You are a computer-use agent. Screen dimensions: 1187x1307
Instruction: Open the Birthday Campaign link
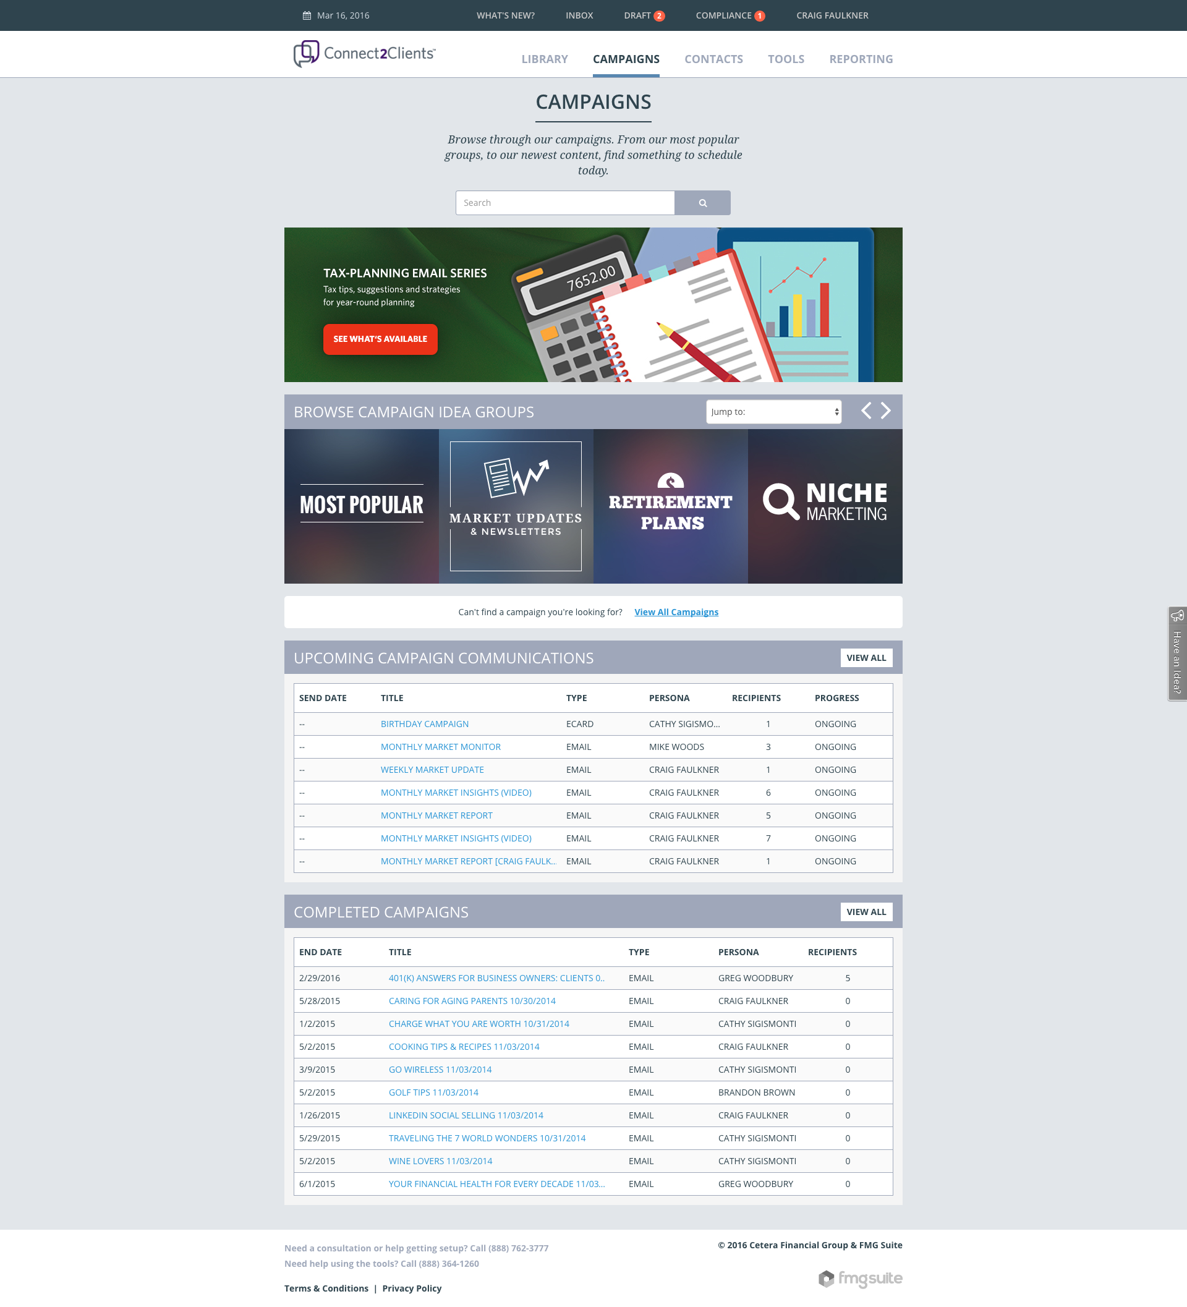[424, 724]
